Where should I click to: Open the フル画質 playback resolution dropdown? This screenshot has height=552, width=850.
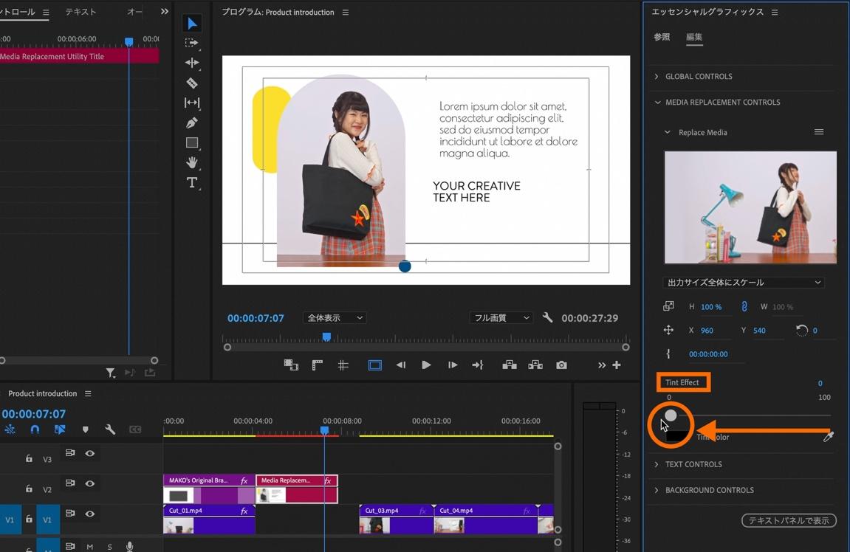[501, 318]
